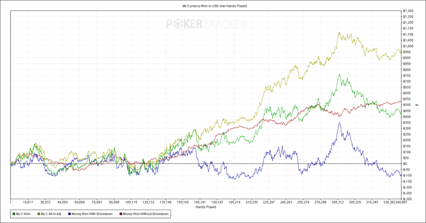
Task: Click the 'Hands Played' x-axis title
Action: tap(206, 207)
